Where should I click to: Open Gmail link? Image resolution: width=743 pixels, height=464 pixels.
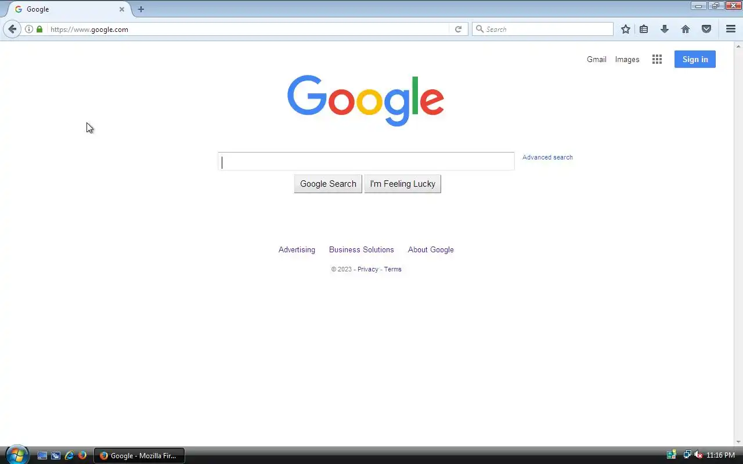point(596,59)
